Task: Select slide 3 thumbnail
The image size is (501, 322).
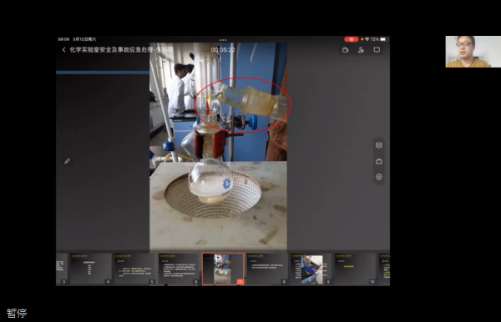Action: [62, 269]
